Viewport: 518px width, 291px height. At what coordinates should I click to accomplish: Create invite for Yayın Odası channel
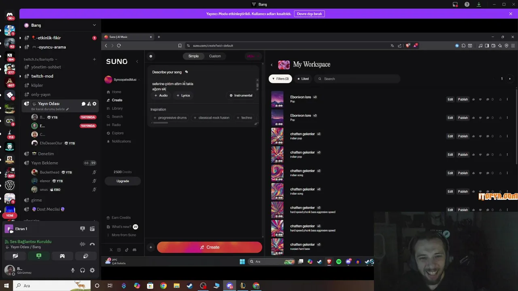(x=89, y=104)
